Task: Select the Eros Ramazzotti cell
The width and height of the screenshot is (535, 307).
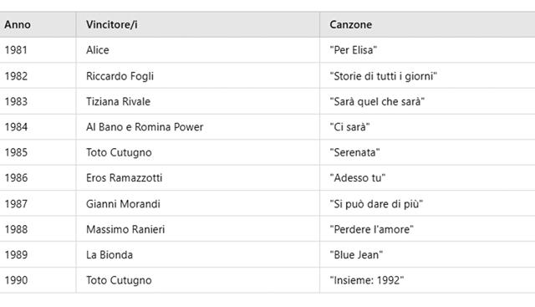Action: click(x=198, y=178)
